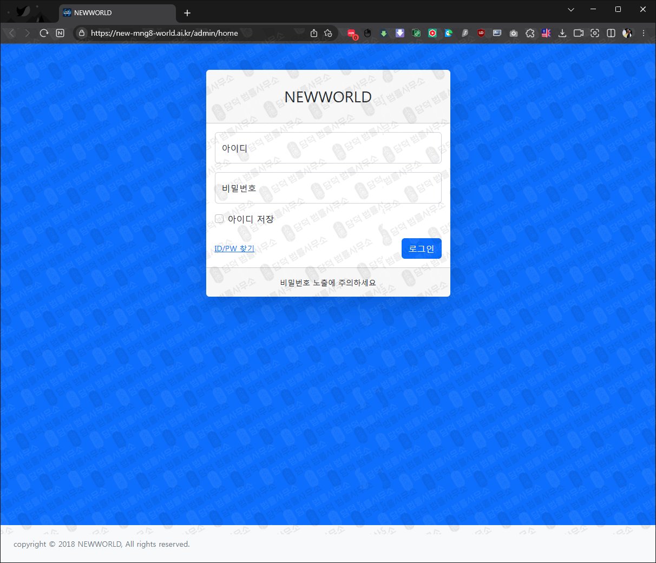Select the NEWWORLD browser tab
Image resolution: width=656 pixels, height=563 pixels.
click(117, 13)
